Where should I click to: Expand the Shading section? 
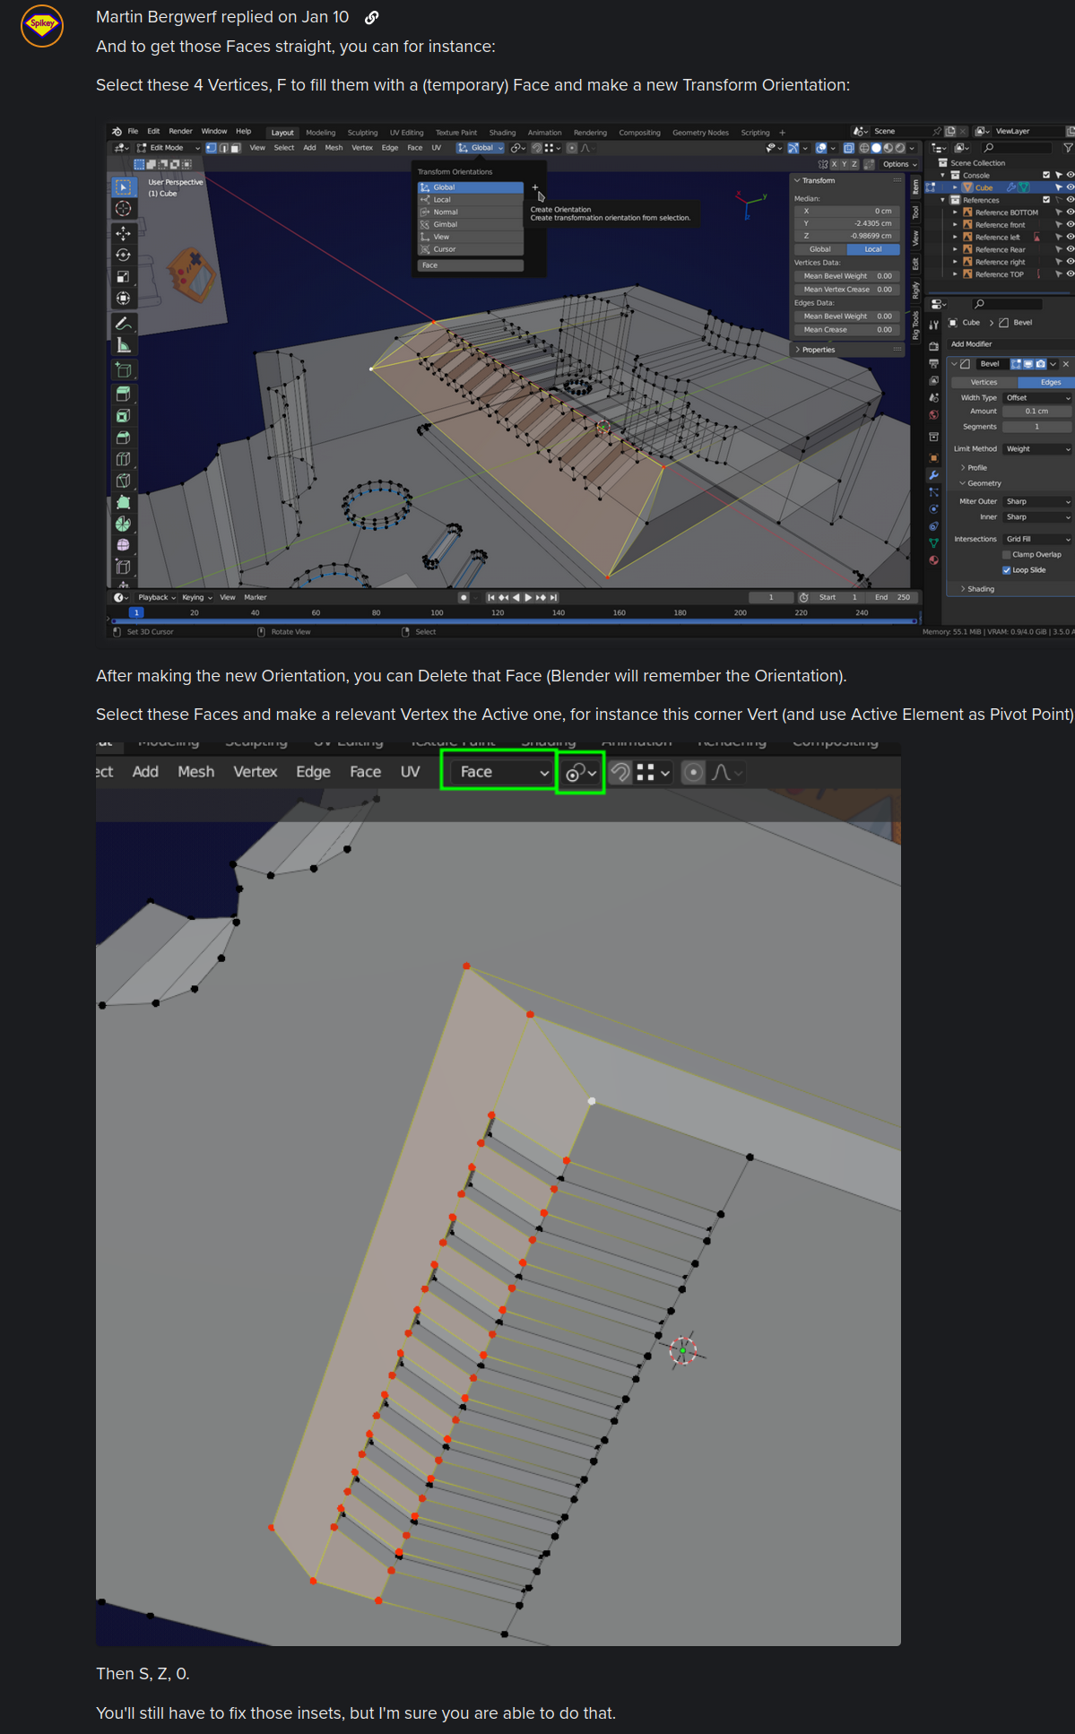pyautogui.click(x=977, y=589)
